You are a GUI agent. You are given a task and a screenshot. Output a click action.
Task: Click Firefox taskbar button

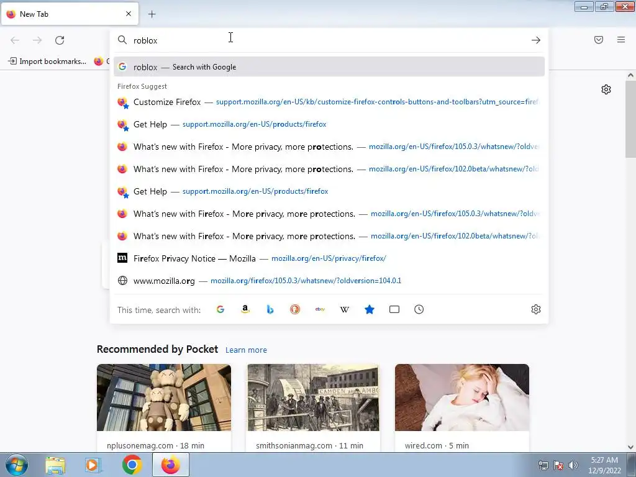tap(171, 465)
